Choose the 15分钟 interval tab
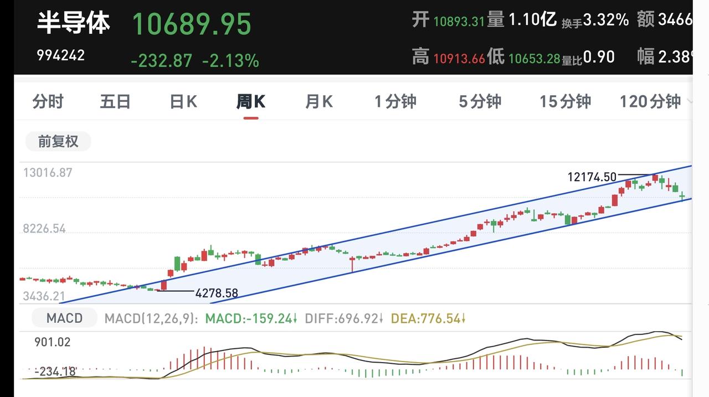Screen dimensions: 709x397 pos(566,101)
